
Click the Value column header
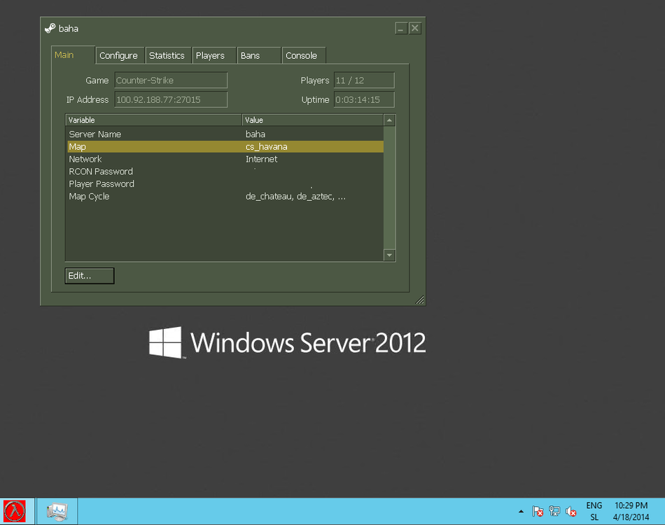(x=313, y=120)
